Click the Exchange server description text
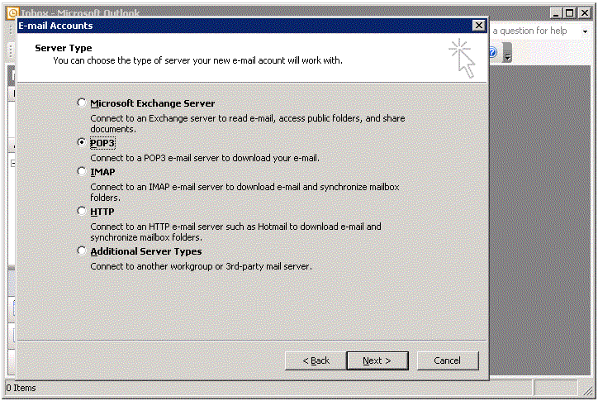The width and height of the screenshot is (598, 401). (x=248, y=123)
